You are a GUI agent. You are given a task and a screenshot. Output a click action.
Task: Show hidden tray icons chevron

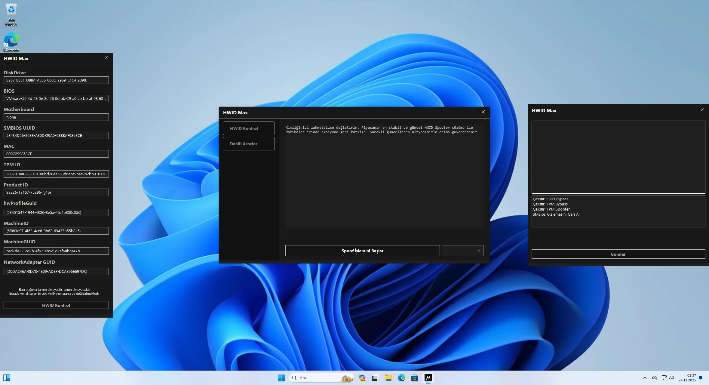[645, 378]
